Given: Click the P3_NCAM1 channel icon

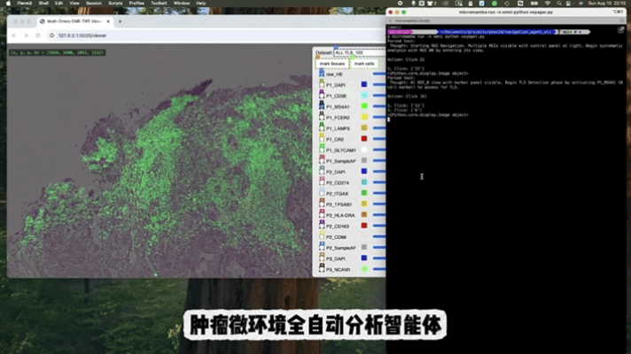Looking at the screenshot, I should coord(320,269).
